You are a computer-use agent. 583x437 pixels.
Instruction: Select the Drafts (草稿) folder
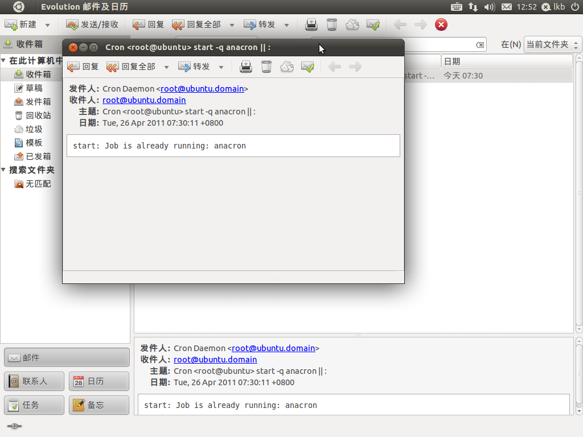point(28,88)
